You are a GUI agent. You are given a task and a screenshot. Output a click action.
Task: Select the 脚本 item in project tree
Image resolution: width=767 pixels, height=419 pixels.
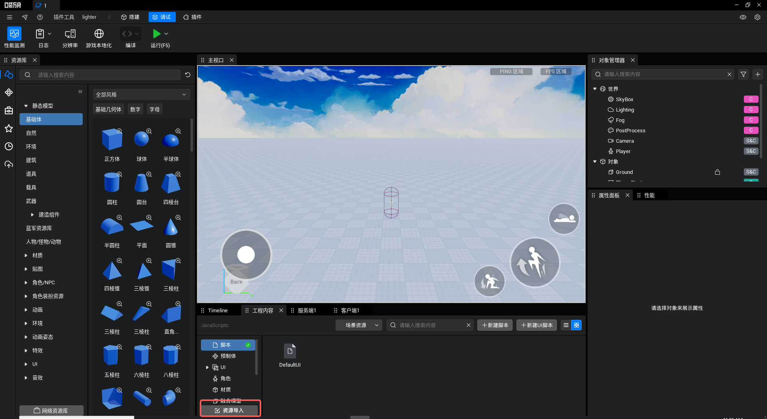228,345
